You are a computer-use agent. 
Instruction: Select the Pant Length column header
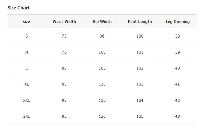(x=140, y=21)
